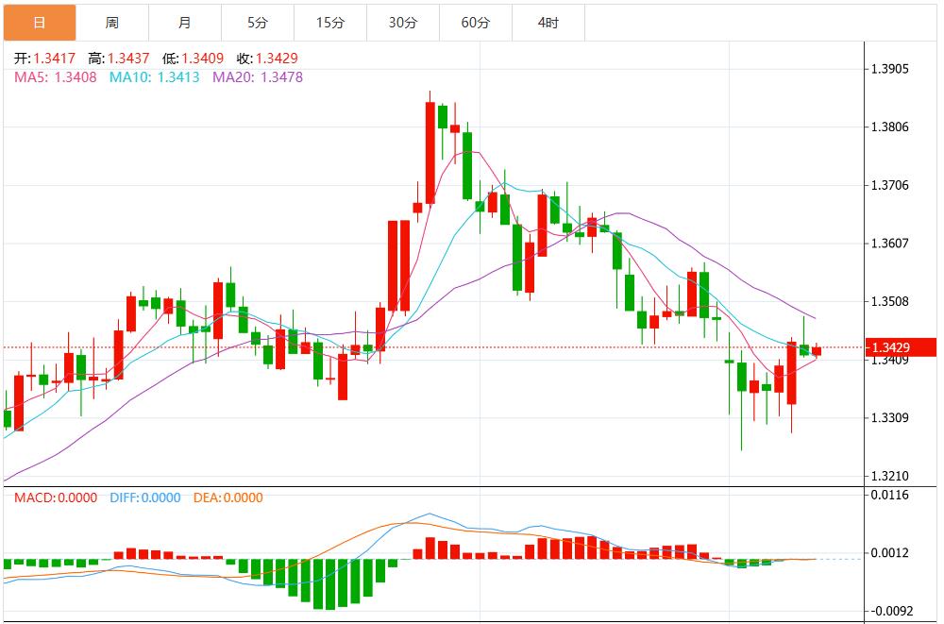Click the MA10 indicator label
Screen dimensions: 944x624
pyautogui.click(x=155, y=77)
